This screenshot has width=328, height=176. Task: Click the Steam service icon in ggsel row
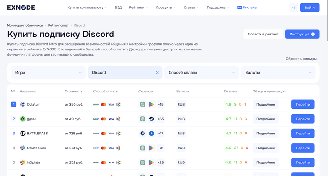click(151, 119)
